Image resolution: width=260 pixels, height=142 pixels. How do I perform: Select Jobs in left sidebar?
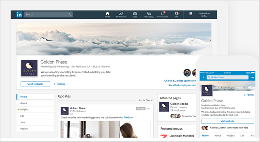pyautogui.click(x=35, y=122)
